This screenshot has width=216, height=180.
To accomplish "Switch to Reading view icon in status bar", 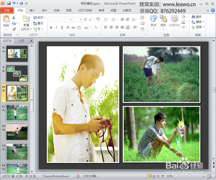I will [x=158, y=176].
